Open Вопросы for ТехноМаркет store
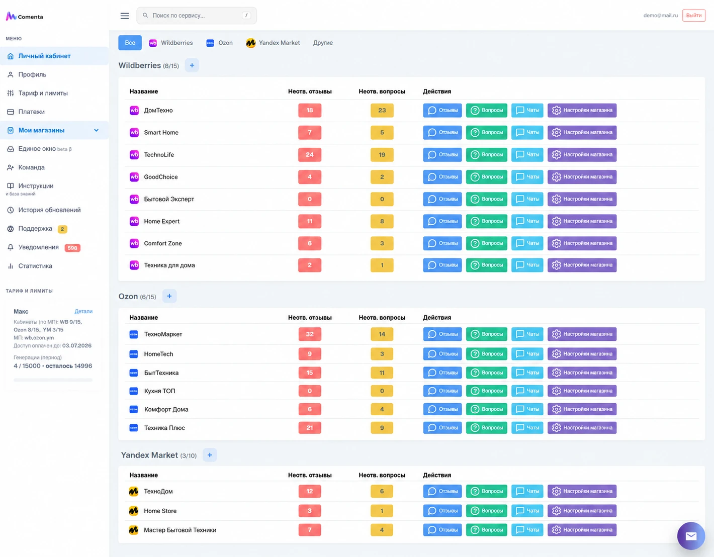The height and width of the screenshot is (557, 714). [486, 334]
